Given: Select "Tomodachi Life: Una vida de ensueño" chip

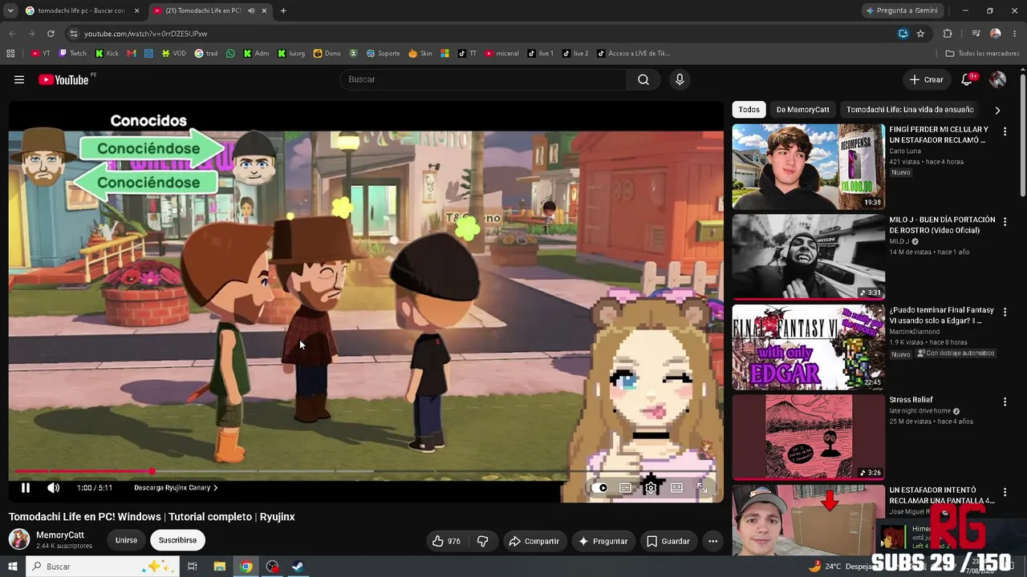Looking at the screenshot, I should (910, 110).
